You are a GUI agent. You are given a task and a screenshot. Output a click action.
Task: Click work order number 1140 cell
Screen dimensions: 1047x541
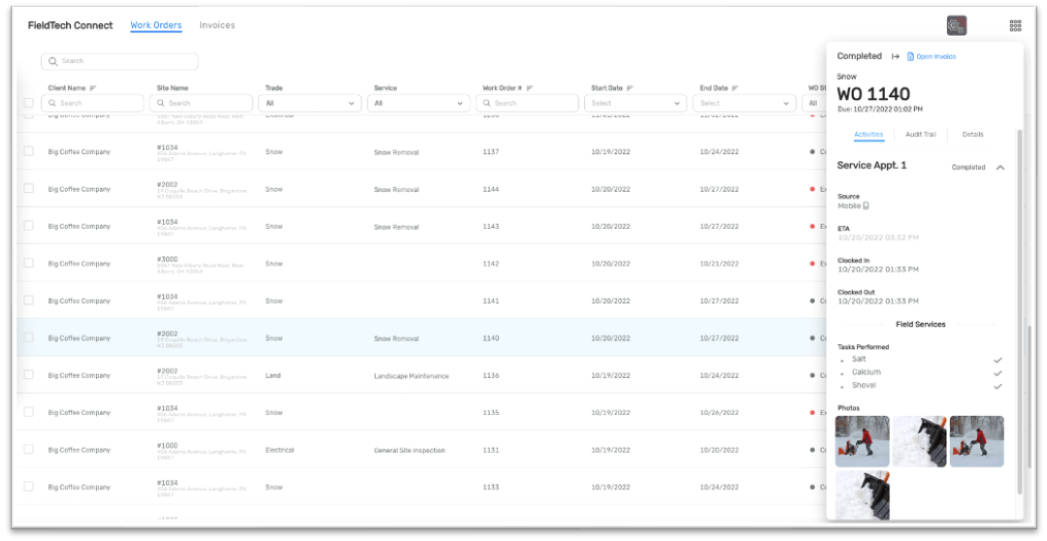(x=491, y=338)
